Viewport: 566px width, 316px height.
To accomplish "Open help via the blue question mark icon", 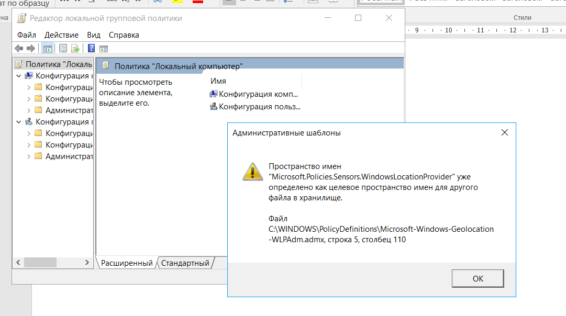I will click(x=91, y=48).
